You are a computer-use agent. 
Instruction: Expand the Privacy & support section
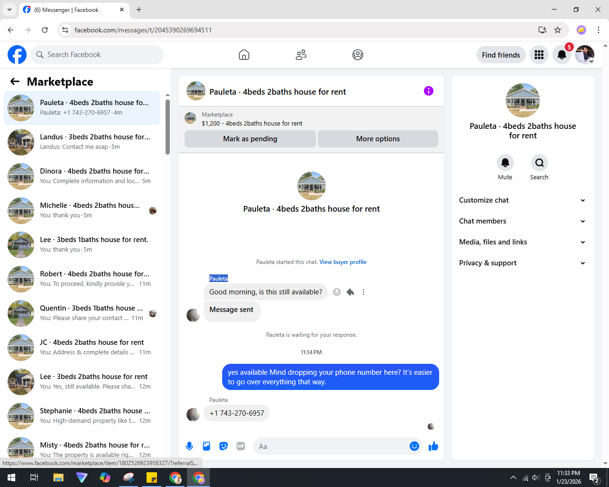523,263
